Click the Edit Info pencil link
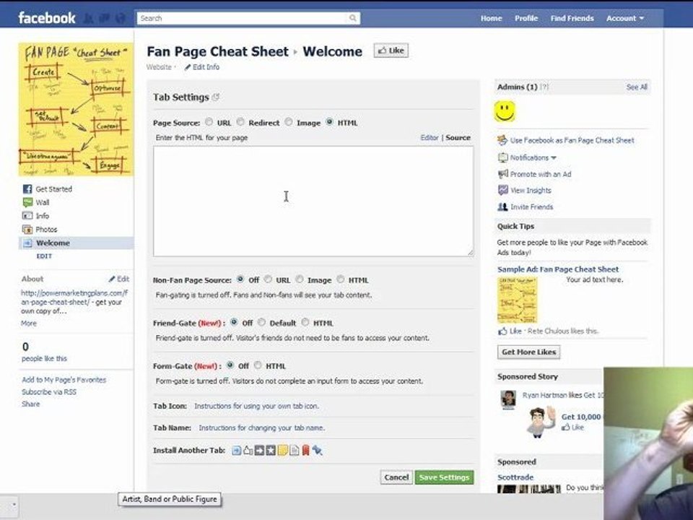693x520 pixels. coord(202,67)
